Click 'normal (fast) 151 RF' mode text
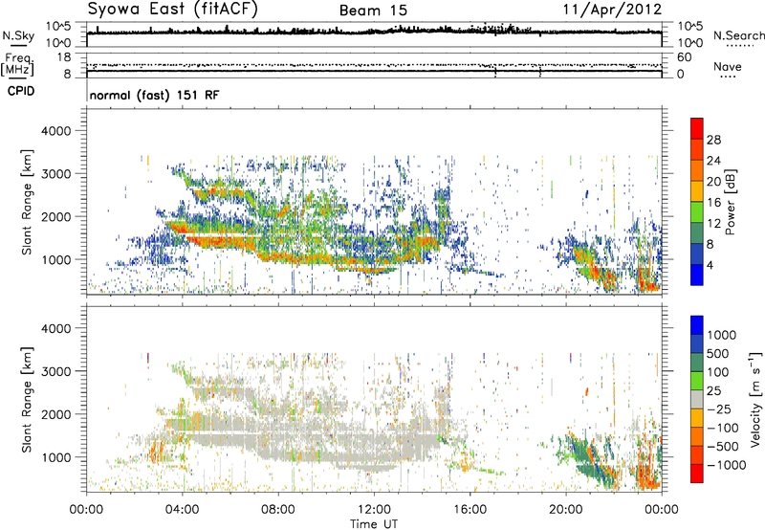This screenshot has width=765, height=530. point(155,95)
